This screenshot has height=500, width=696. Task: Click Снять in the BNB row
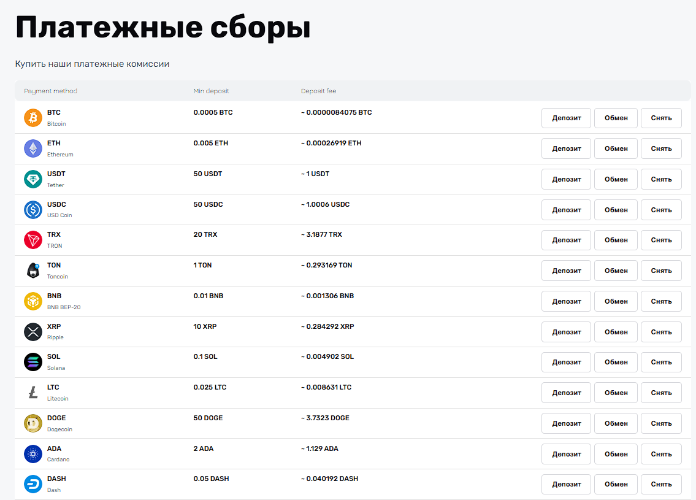[x=662, y=301]
